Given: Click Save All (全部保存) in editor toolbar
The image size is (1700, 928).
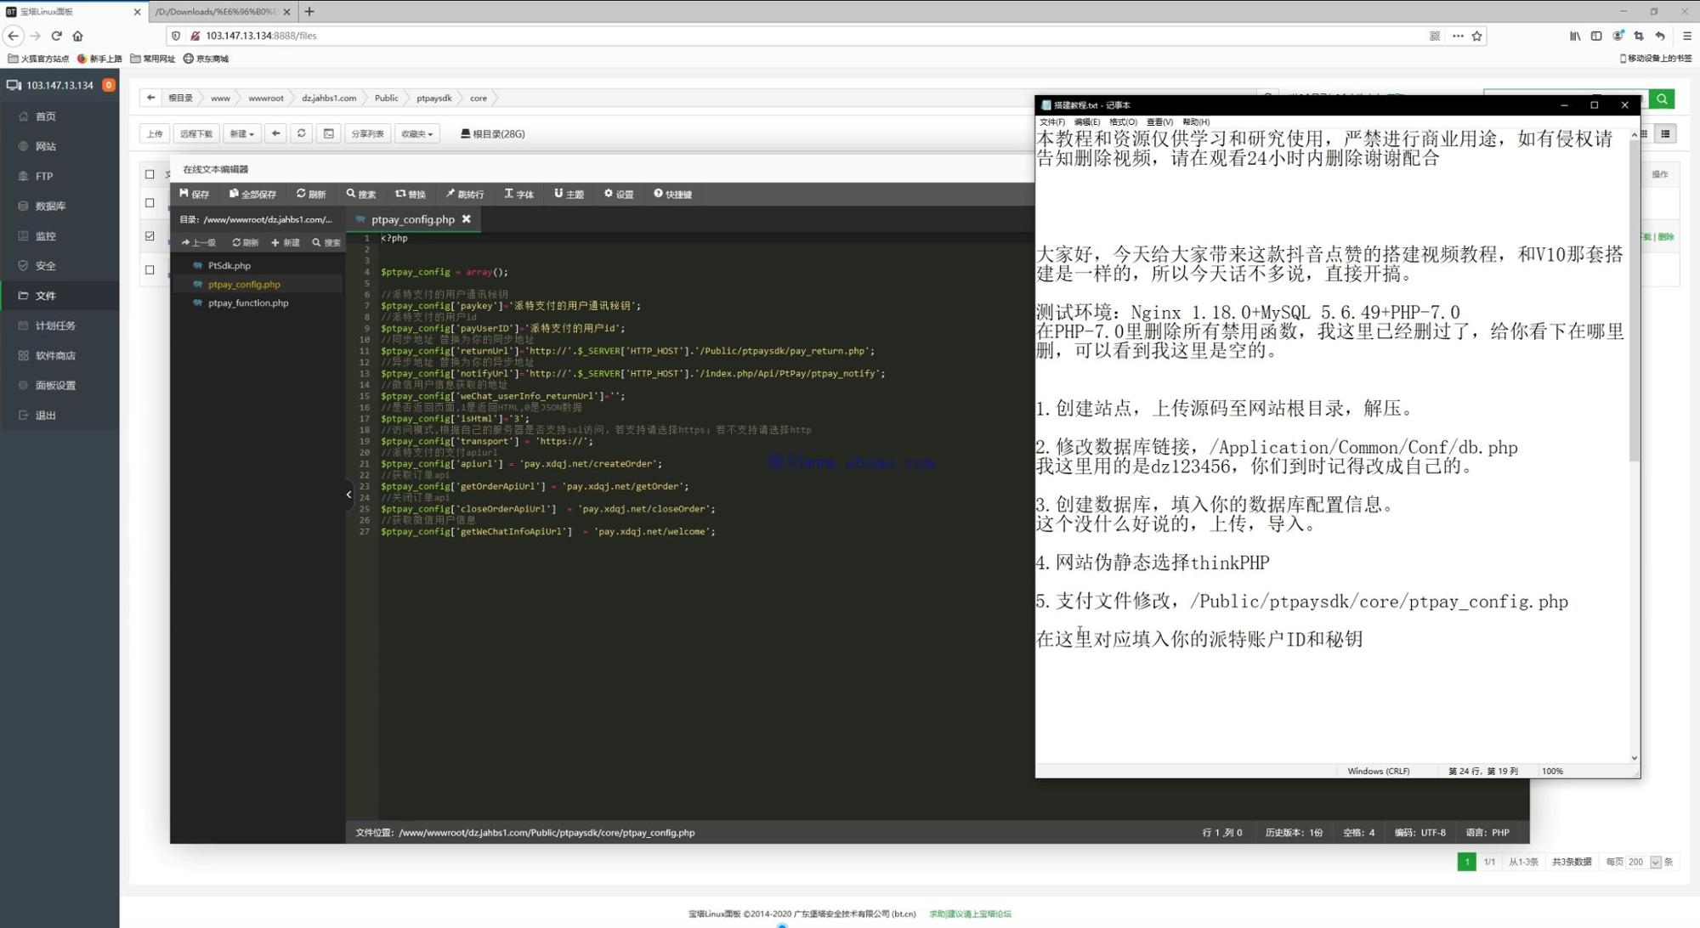Looking at the screenshot, I should (x=252, y=194).
